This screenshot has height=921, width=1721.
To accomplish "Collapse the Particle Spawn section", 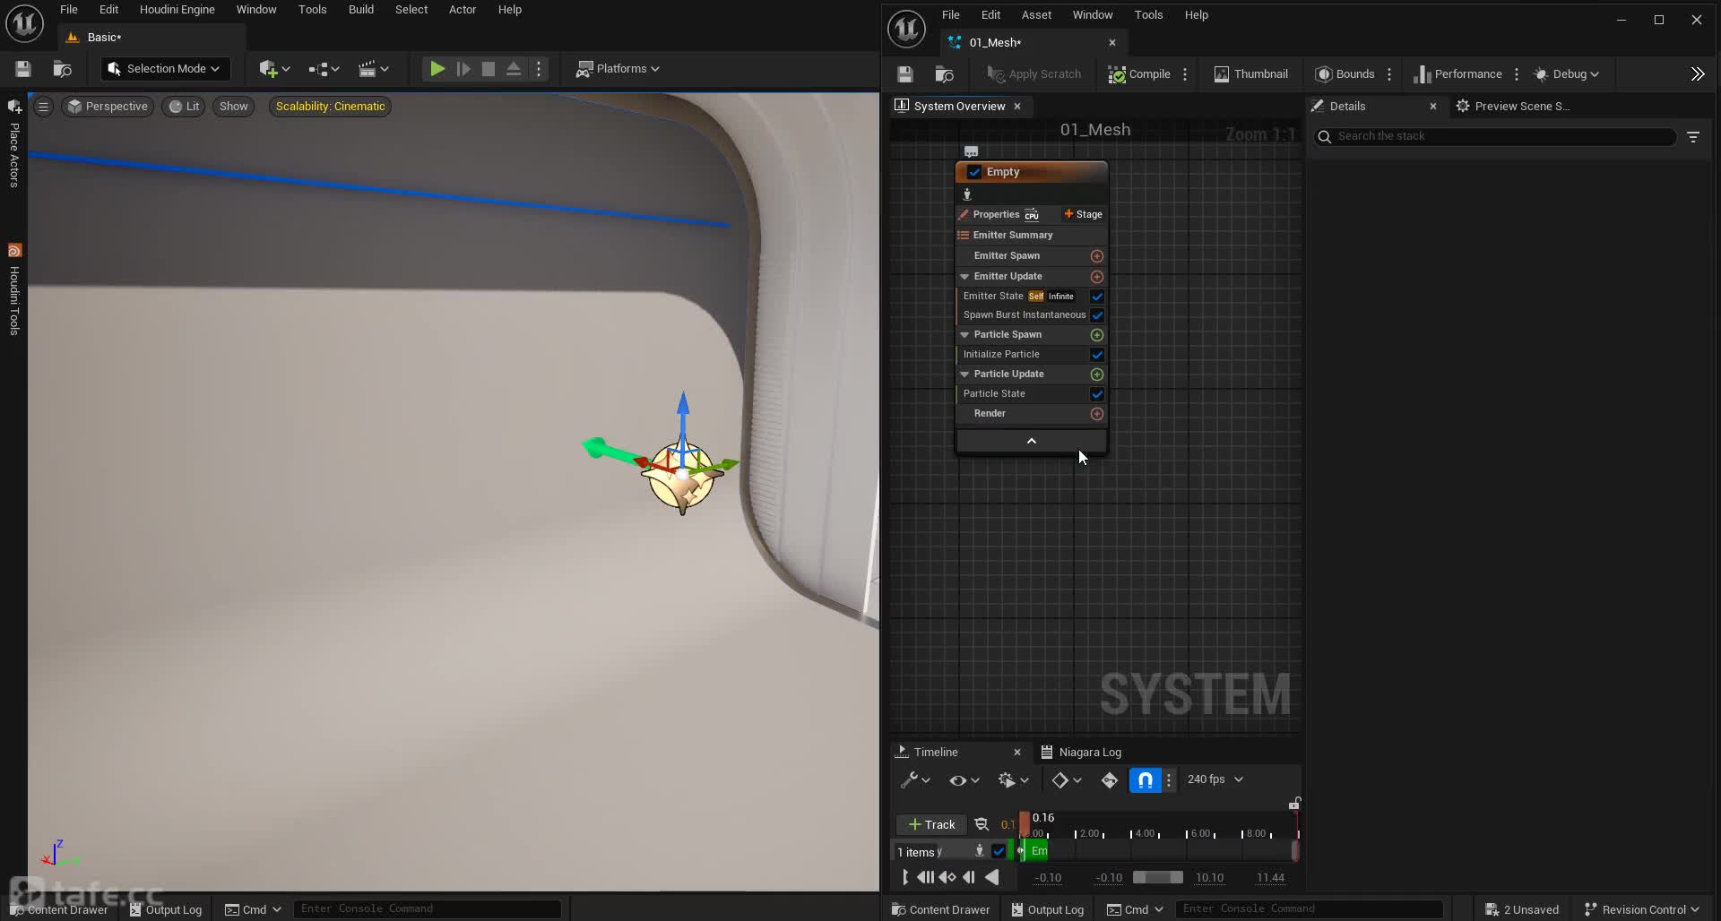I will click(x=964, y=335).
